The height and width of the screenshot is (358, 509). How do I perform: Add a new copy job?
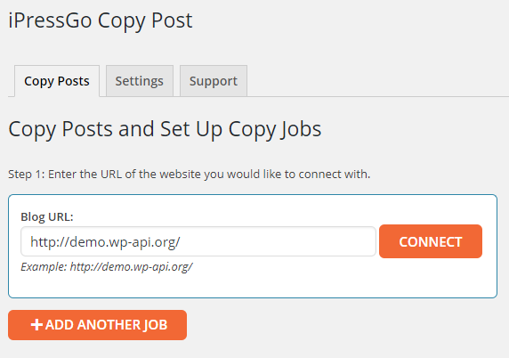click(x=97, y=325)
